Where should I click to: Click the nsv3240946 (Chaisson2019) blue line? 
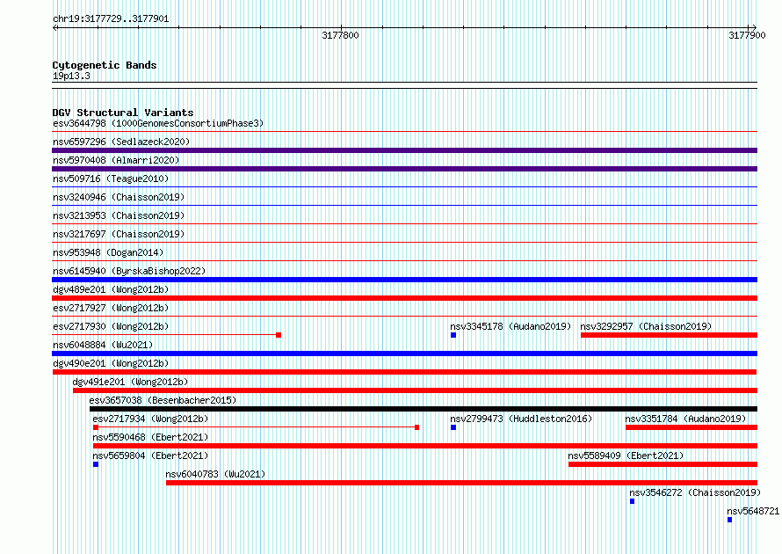click(404, 206)
